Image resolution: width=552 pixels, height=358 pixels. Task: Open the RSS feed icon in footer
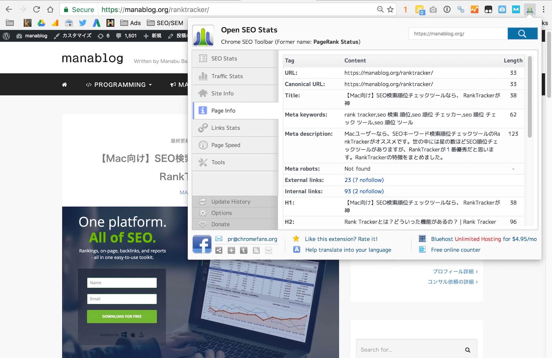pyautogui.click(x=256, y=251)
